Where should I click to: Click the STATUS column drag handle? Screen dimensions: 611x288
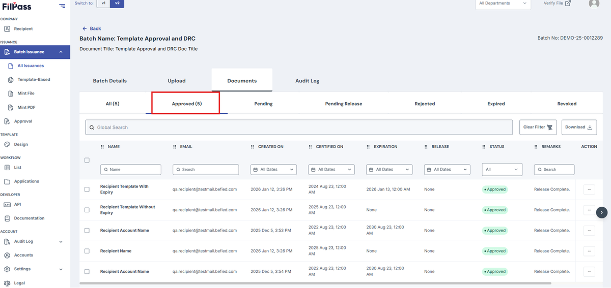click(484, 147)
